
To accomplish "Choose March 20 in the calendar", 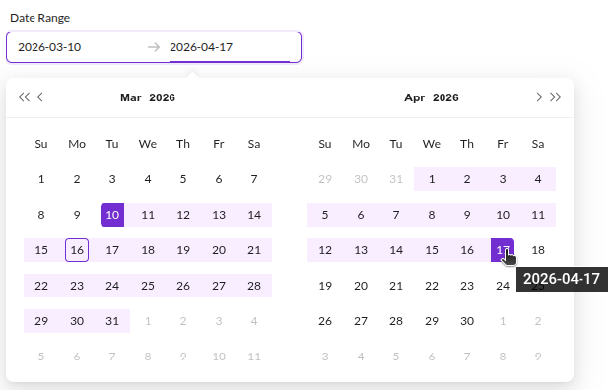I will click(x=219, y=250).
